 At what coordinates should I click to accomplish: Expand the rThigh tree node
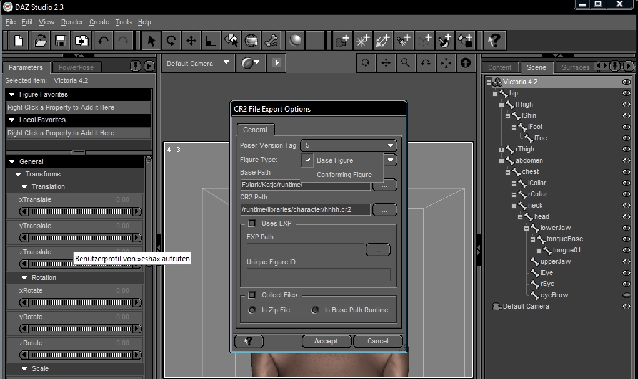point(501,150)
